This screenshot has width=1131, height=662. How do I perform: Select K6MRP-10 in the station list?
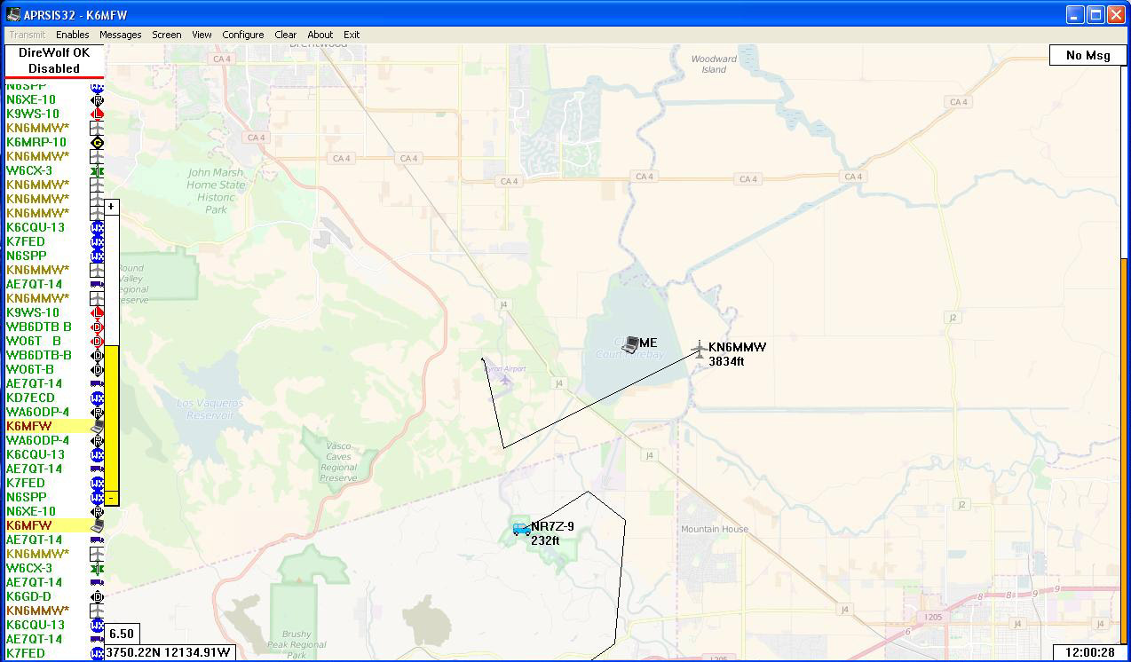pyautogui.click(x=36, y=142)
